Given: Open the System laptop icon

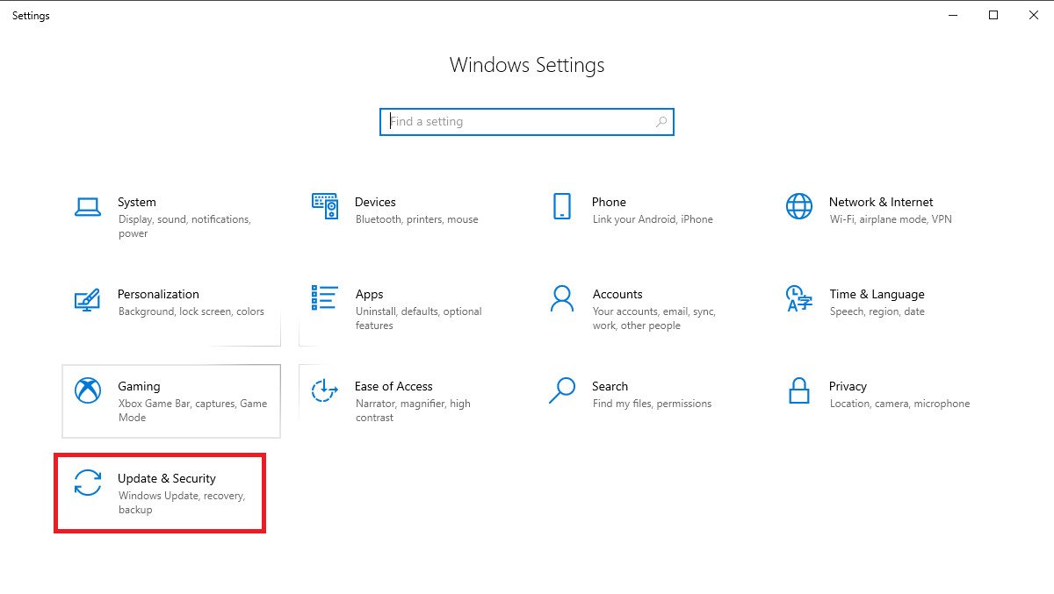Looking at the screenshot, I should point(88,207).
